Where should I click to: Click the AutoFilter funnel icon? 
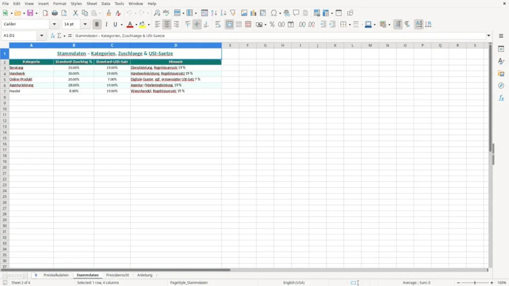233,13
